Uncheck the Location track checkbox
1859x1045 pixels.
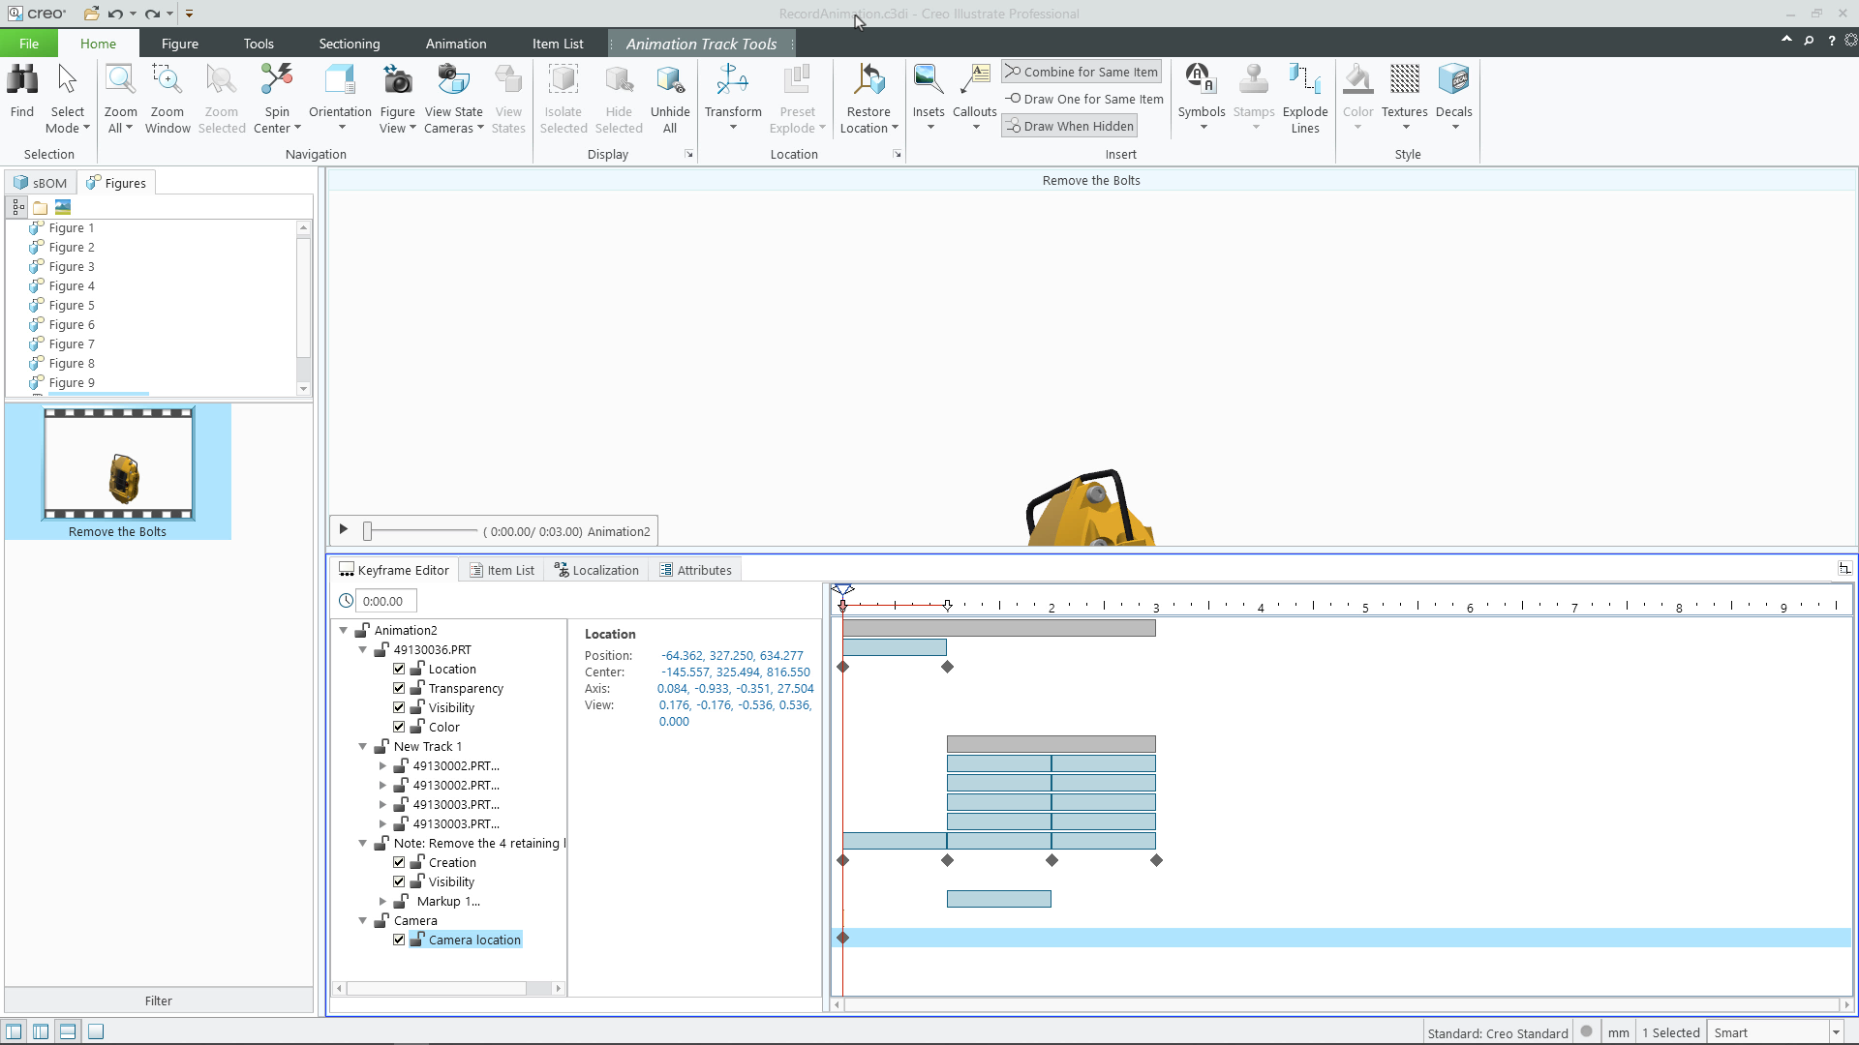pos(399,669)
